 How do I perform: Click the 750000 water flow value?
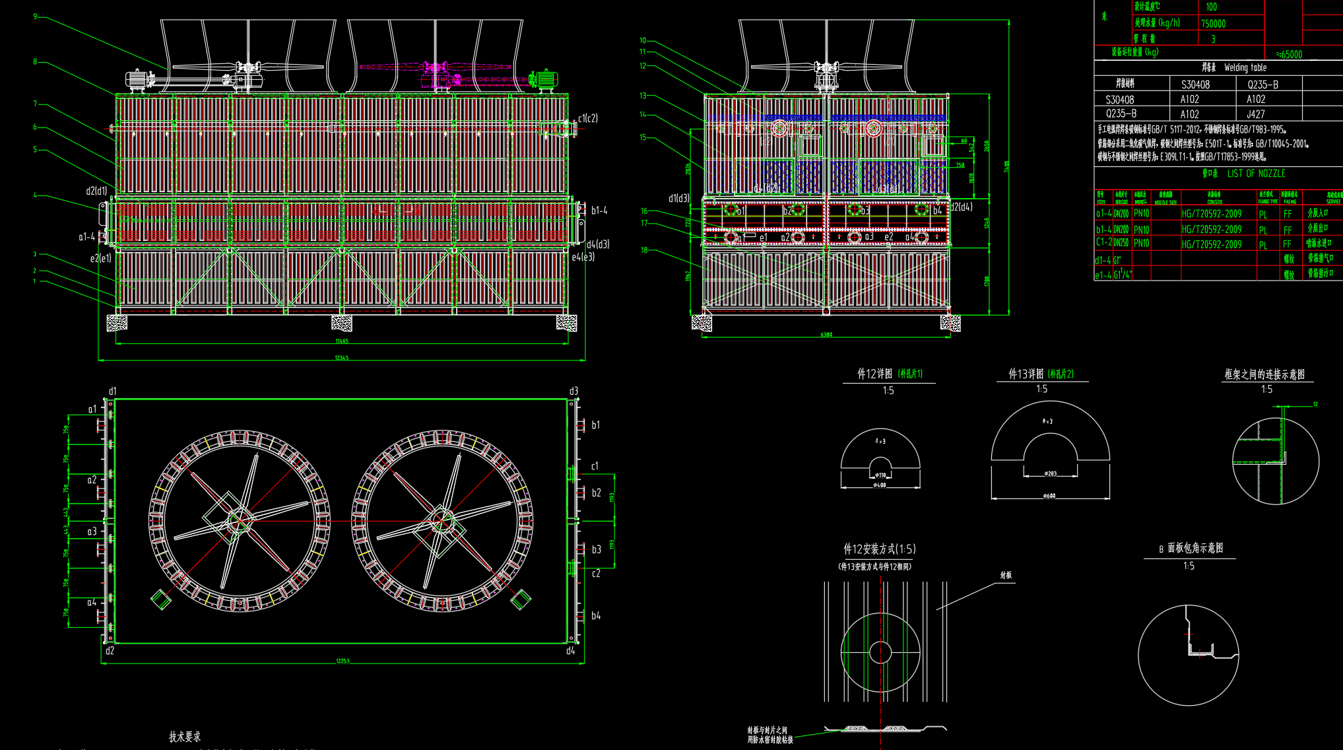(x=1213, y=24)
